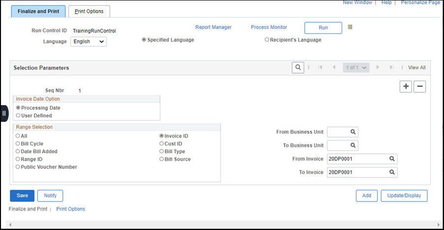Viewport: 444px width, 230px height.
Task: Delete row using the minus icon
Action: point(419,86)
